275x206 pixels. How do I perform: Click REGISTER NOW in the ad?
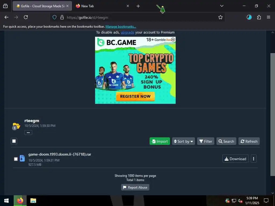point(135,96)
